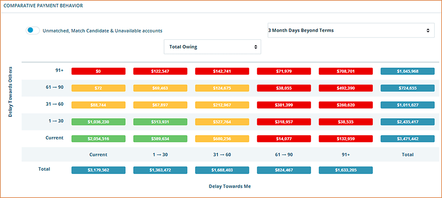Click the $142,741 red cell

tap(222, 71)
